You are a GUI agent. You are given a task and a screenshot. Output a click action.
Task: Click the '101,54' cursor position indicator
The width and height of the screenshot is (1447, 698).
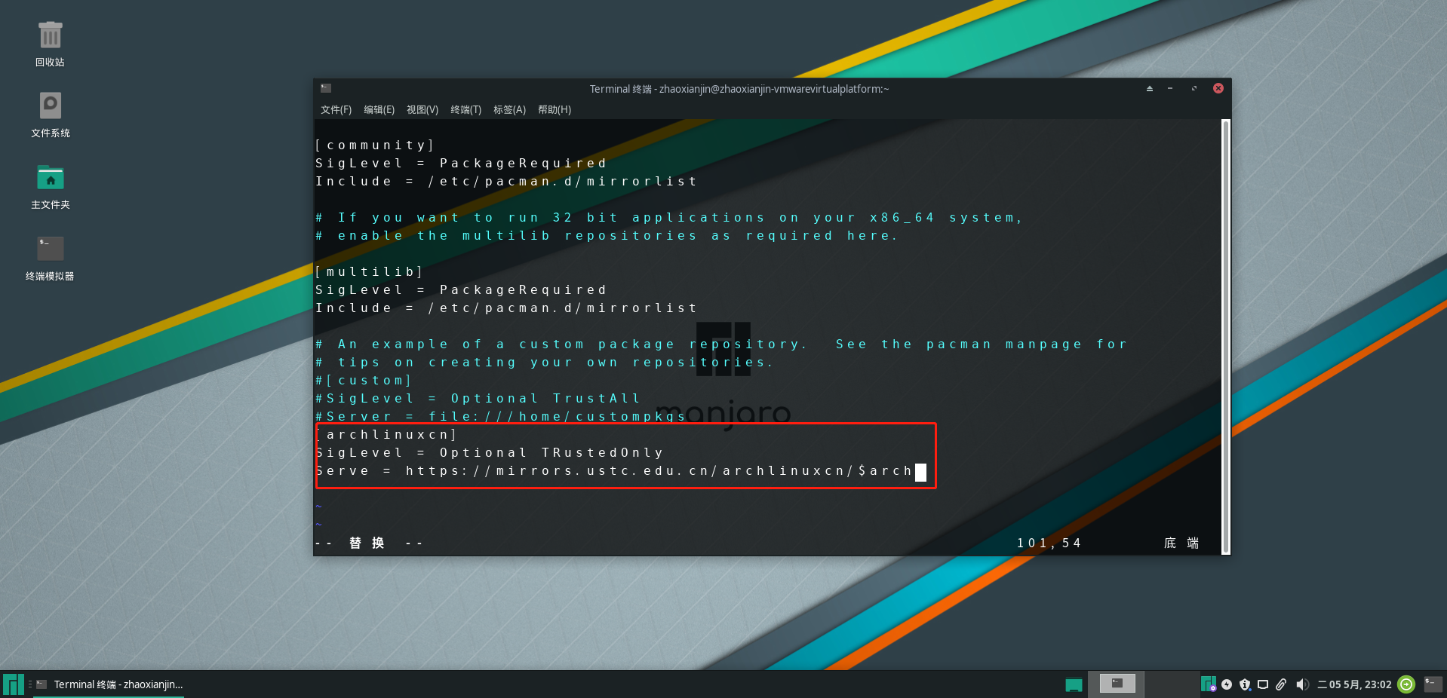coord(1049,543)
